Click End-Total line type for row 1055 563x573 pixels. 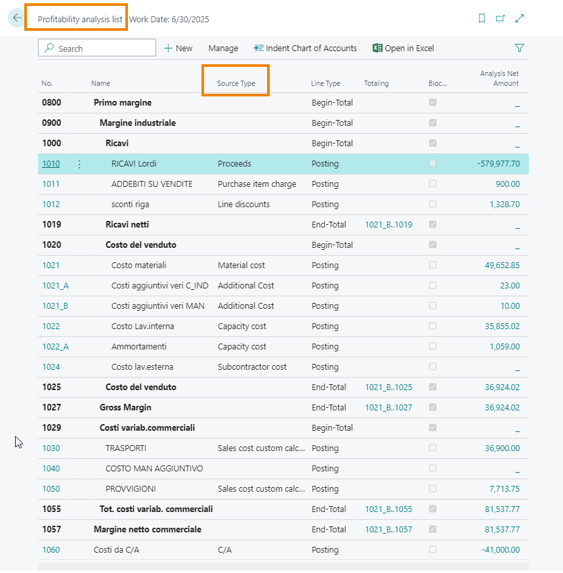[x=329, y=509]
